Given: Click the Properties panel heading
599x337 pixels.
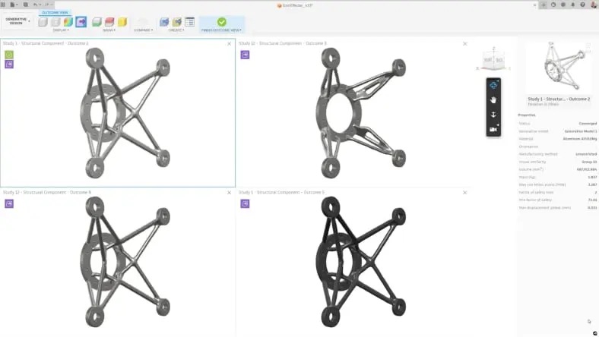Looking at the screenshot, I should (527, 115).
